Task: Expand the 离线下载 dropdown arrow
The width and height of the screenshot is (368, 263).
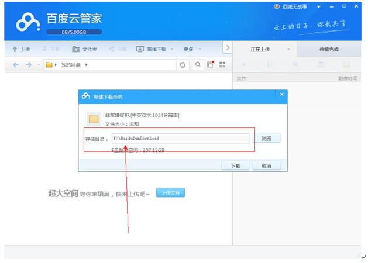Action: click(x=172, y=49)
